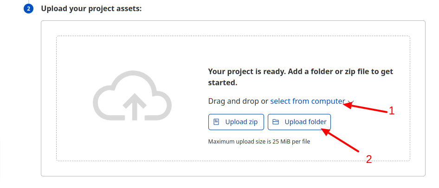
Task: Expand the chevron beside select from computer
Action: pos(350,102)
